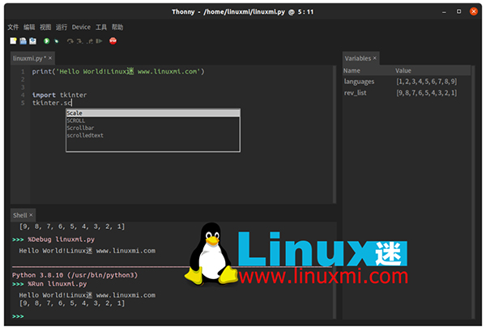
Task: Click code line 1 print statement
Action: pyautogui.click(x=118, y=71)
